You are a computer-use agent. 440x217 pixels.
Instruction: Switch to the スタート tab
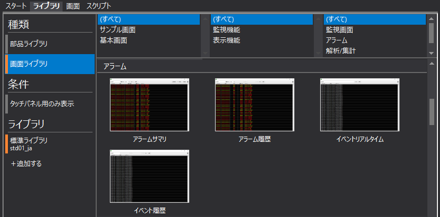tap(16, 6)
